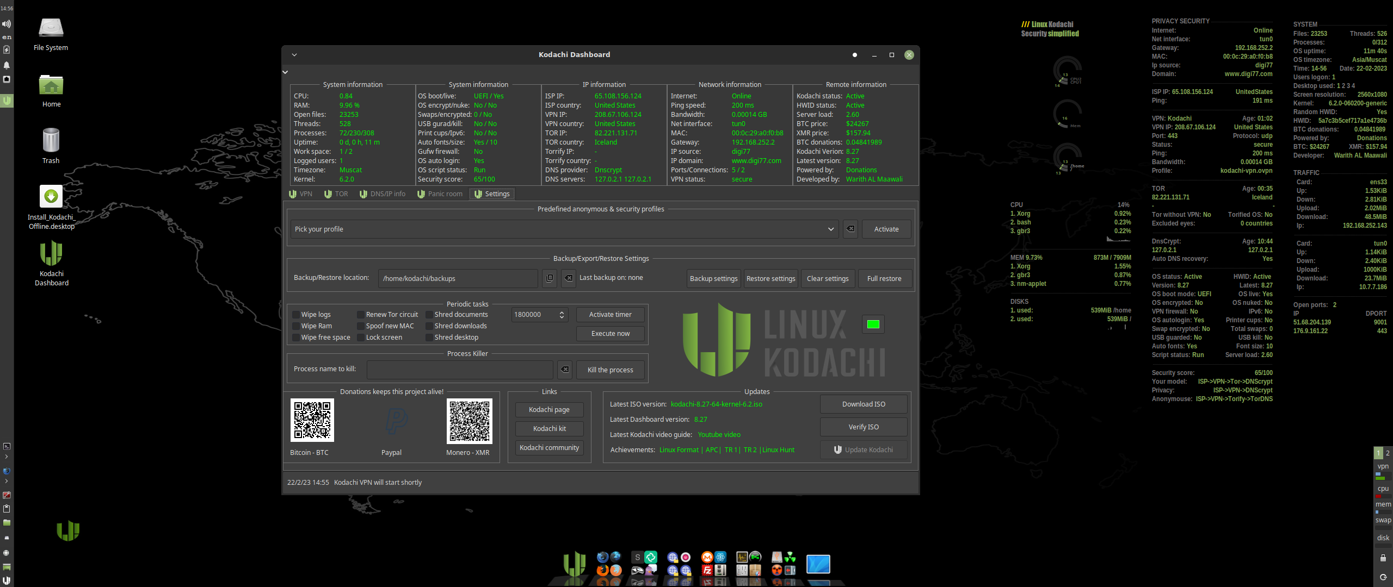Viewport: 1393px width, 587px height.
Task: Click the Full restore button
Action: point(884,278)
